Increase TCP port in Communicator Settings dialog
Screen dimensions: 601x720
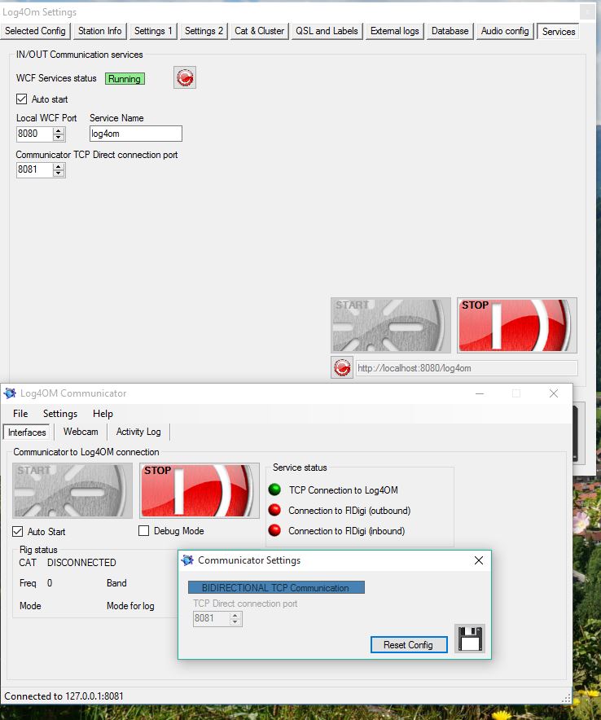tap(235, 615)
